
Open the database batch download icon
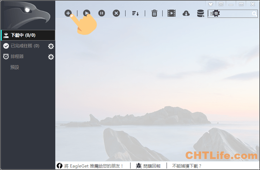(x=200, y=13)
